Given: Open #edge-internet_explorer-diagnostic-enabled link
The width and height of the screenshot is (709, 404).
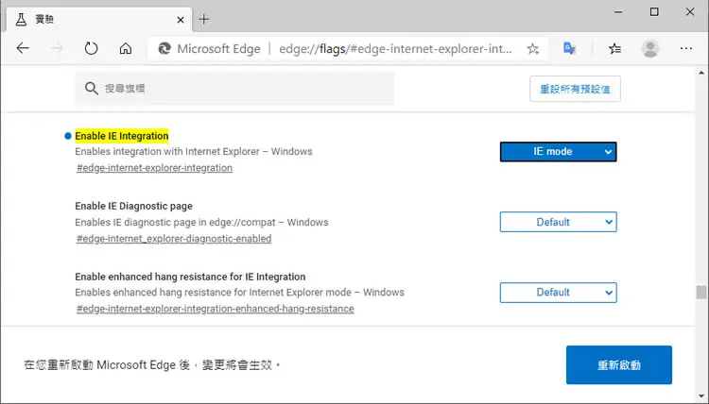Looking at the screenshot, I should click(x=174, y=238).
